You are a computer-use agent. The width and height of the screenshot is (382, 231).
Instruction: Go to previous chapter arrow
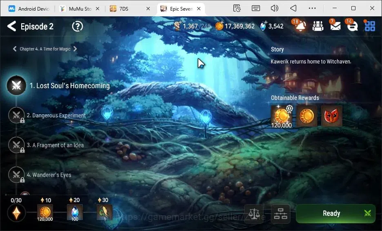[x=15, y=49]
